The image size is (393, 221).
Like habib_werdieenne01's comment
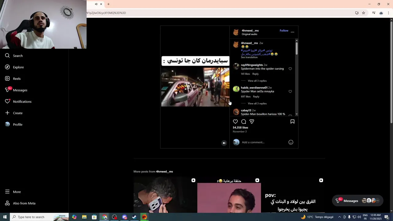[x=290, y=91]
